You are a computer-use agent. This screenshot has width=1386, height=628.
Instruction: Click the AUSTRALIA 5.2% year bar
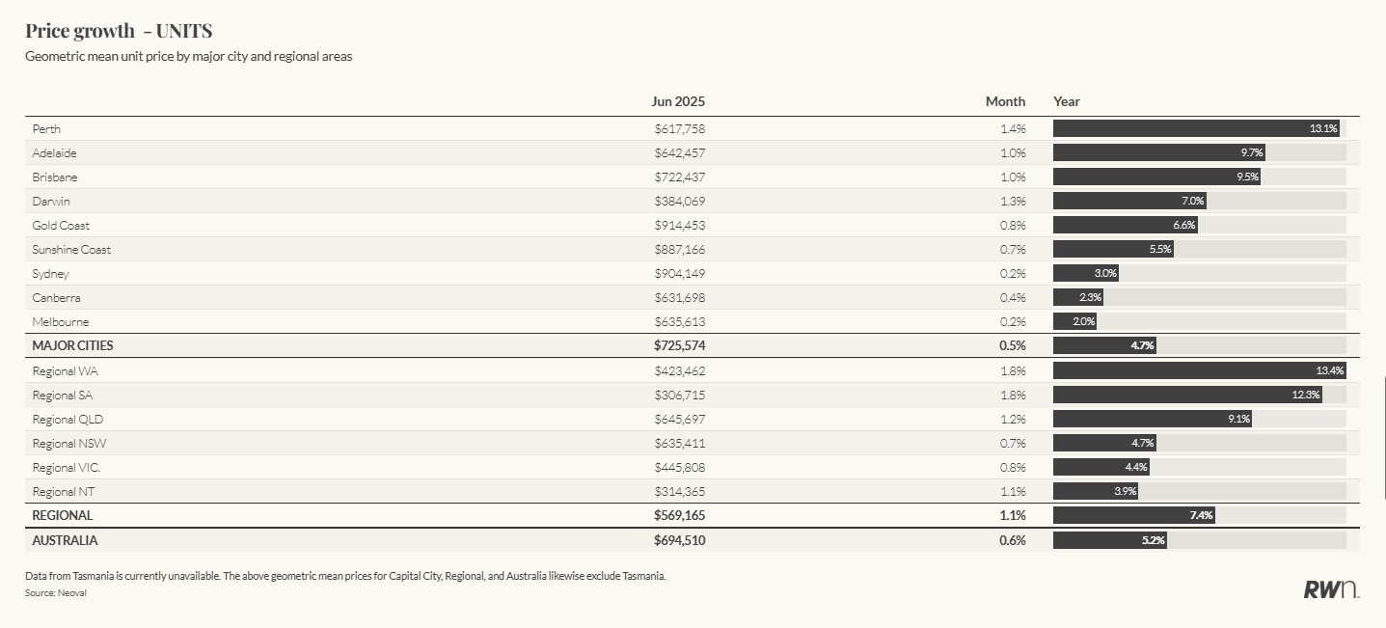pos(1109,540)
